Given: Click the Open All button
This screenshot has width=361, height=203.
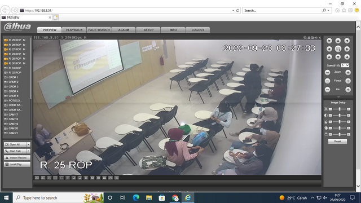Looking at the screenshot, I should (15, 144).
